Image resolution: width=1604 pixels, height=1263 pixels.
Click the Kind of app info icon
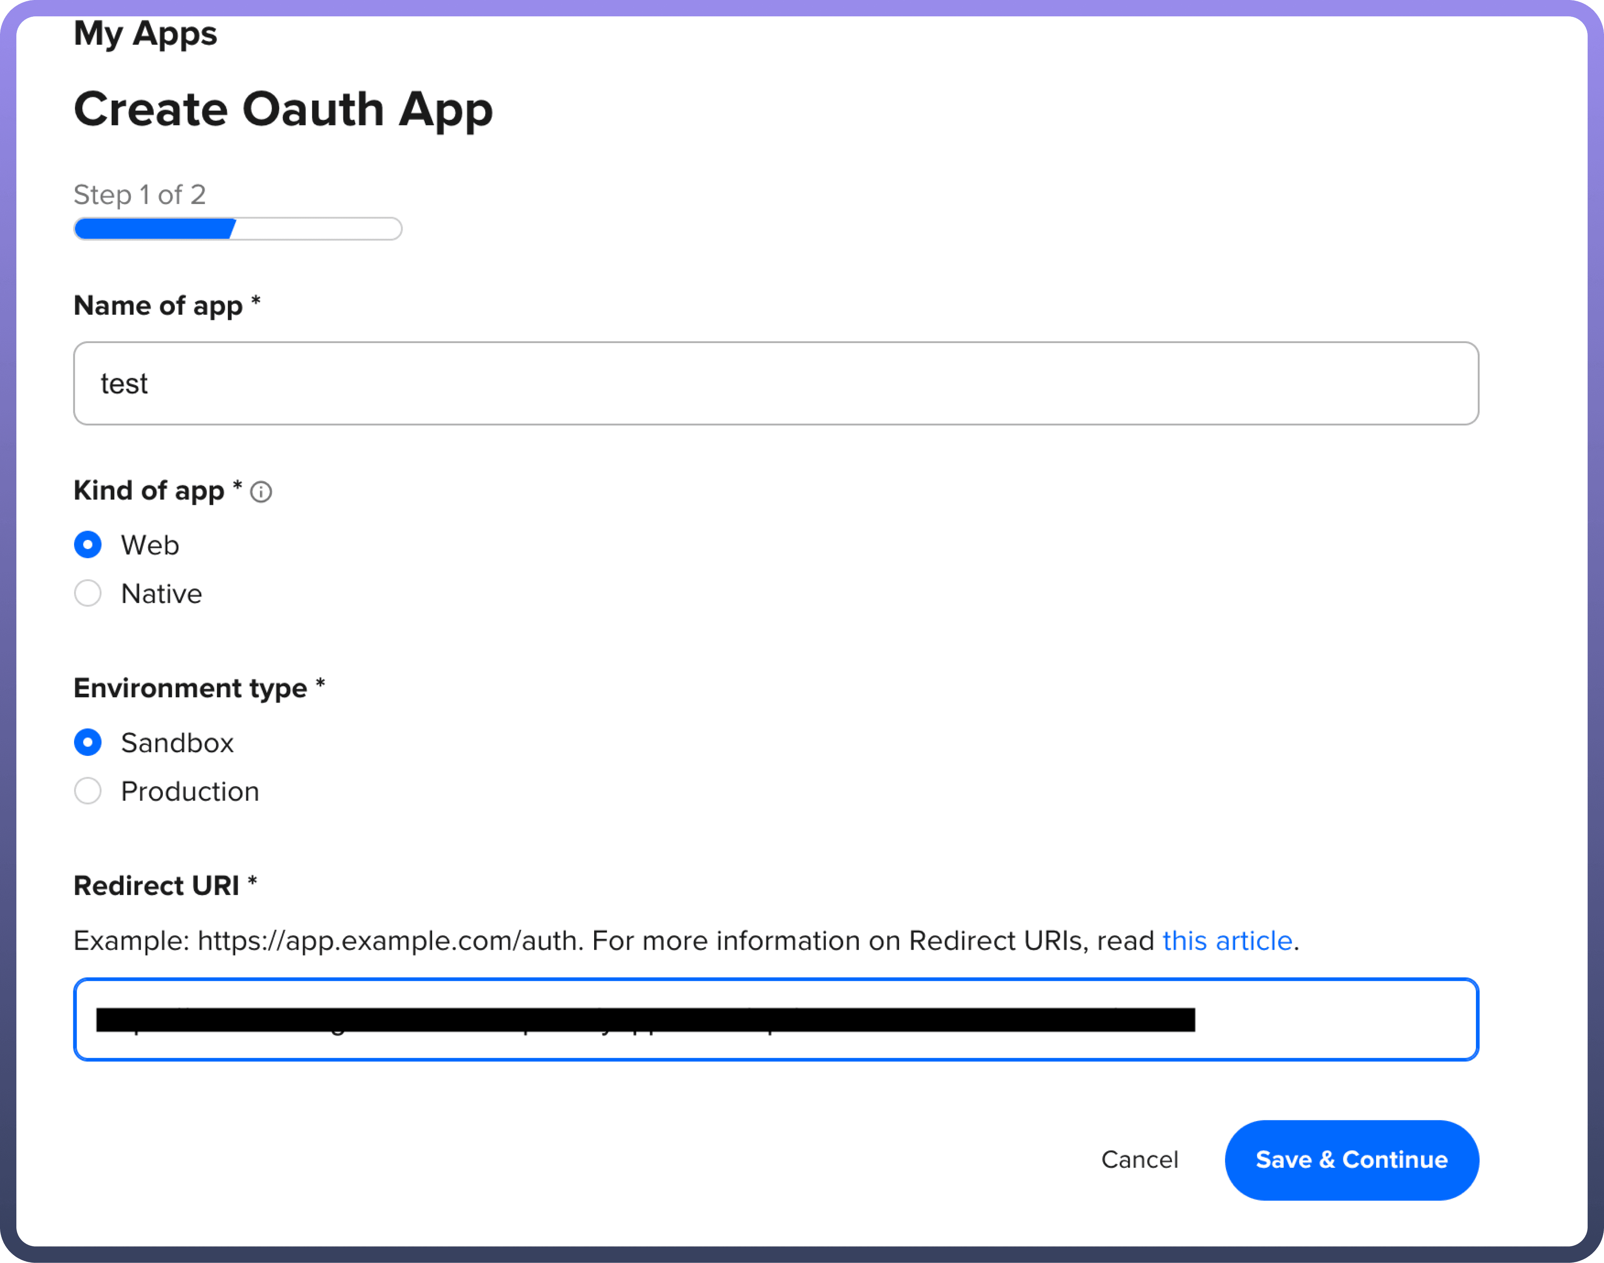tap(261, 492)
